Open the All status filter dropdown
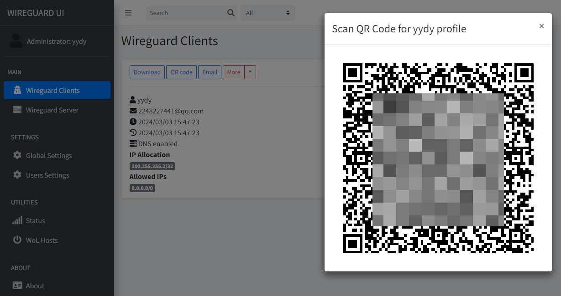The height and width of the screenshot is (296, 561). (x=268, y=13)
